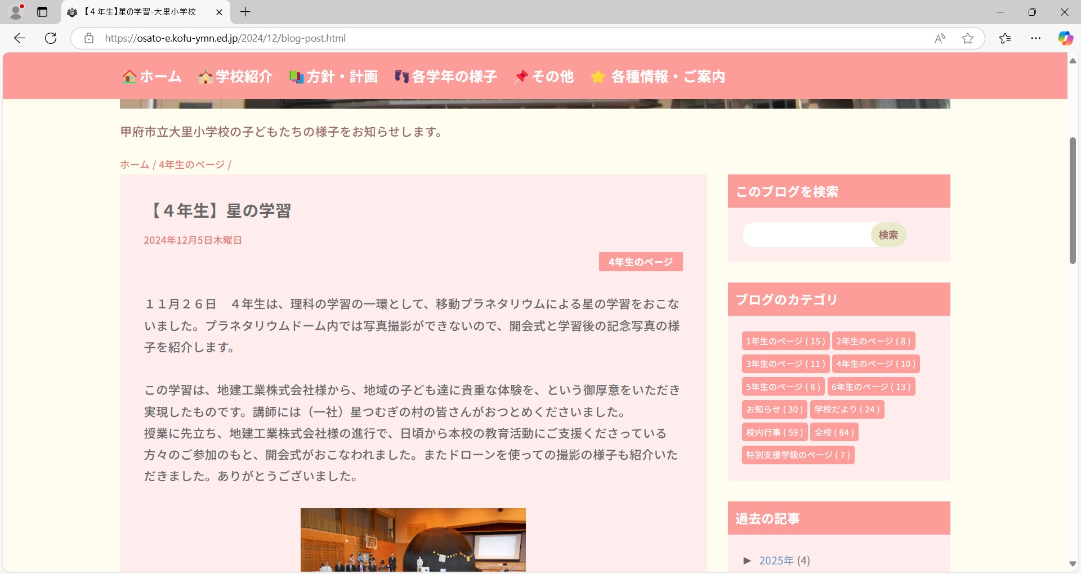The width and height of the screenshot is (1081, 574).
Task: Open Copilot sidebar icon
Action: point(1065,38)
